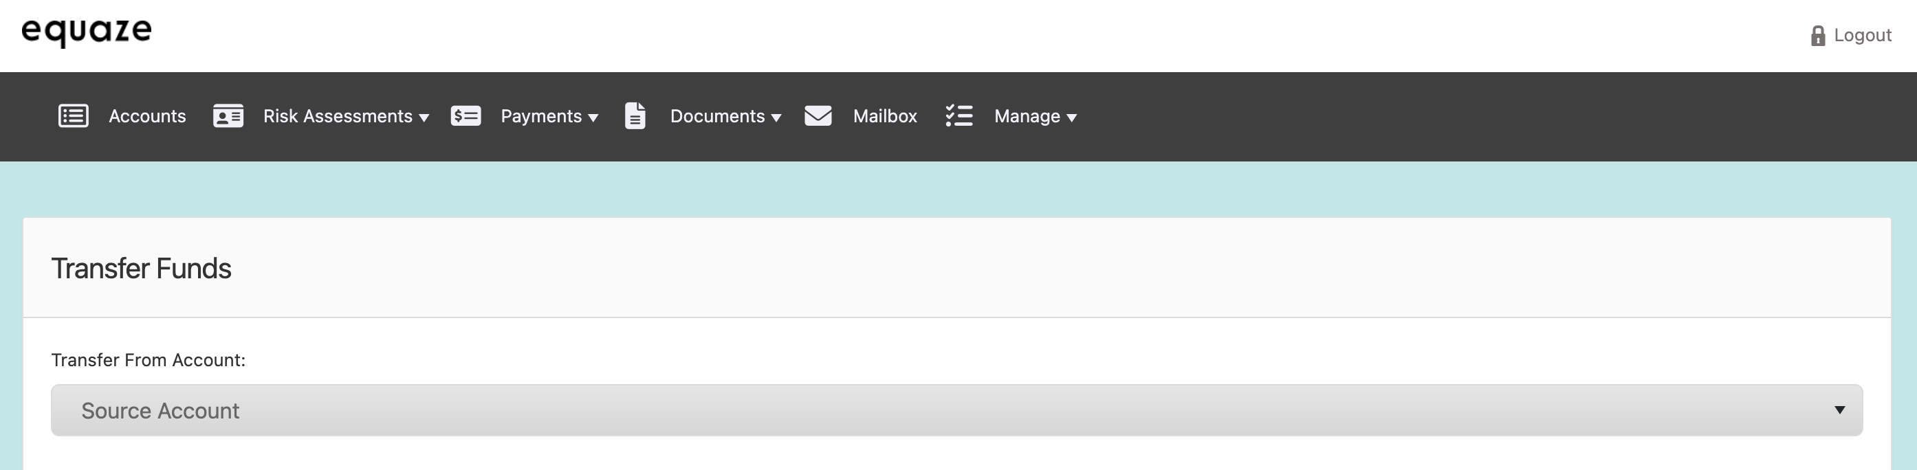Image resolution: width=1917 pixels, height=470 pixels.
Task: Click the Documents file icon
Action: tap(635, 116)
